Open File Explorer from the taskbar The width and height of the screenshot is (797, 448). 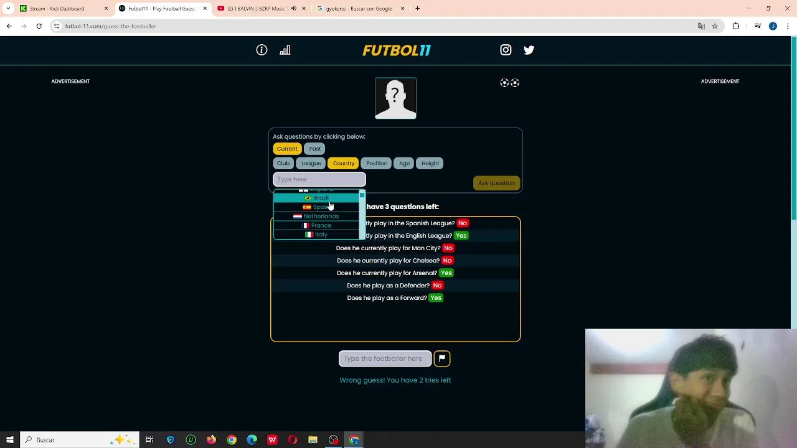point(313,440)
